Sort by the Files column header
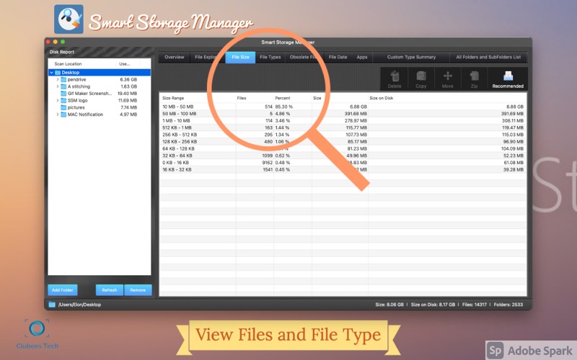The width and height of the screenshot is (577, 360). 255,98
